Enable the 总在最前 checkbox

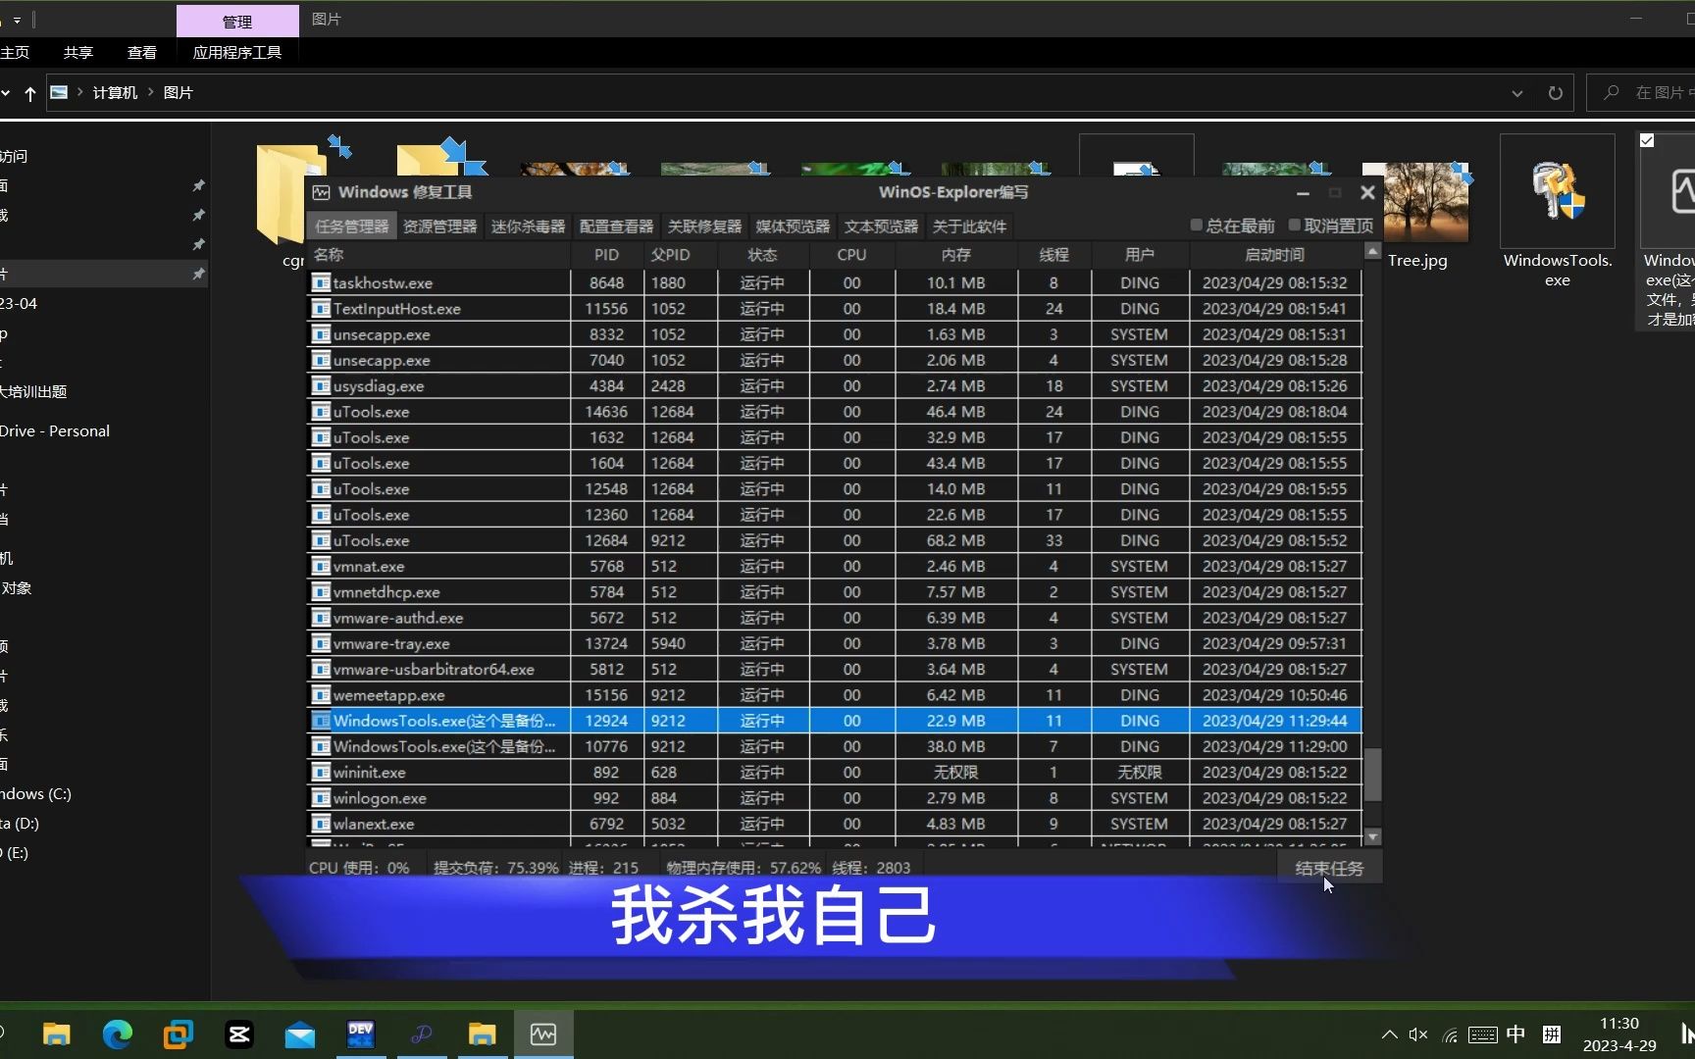(1197, 226)
